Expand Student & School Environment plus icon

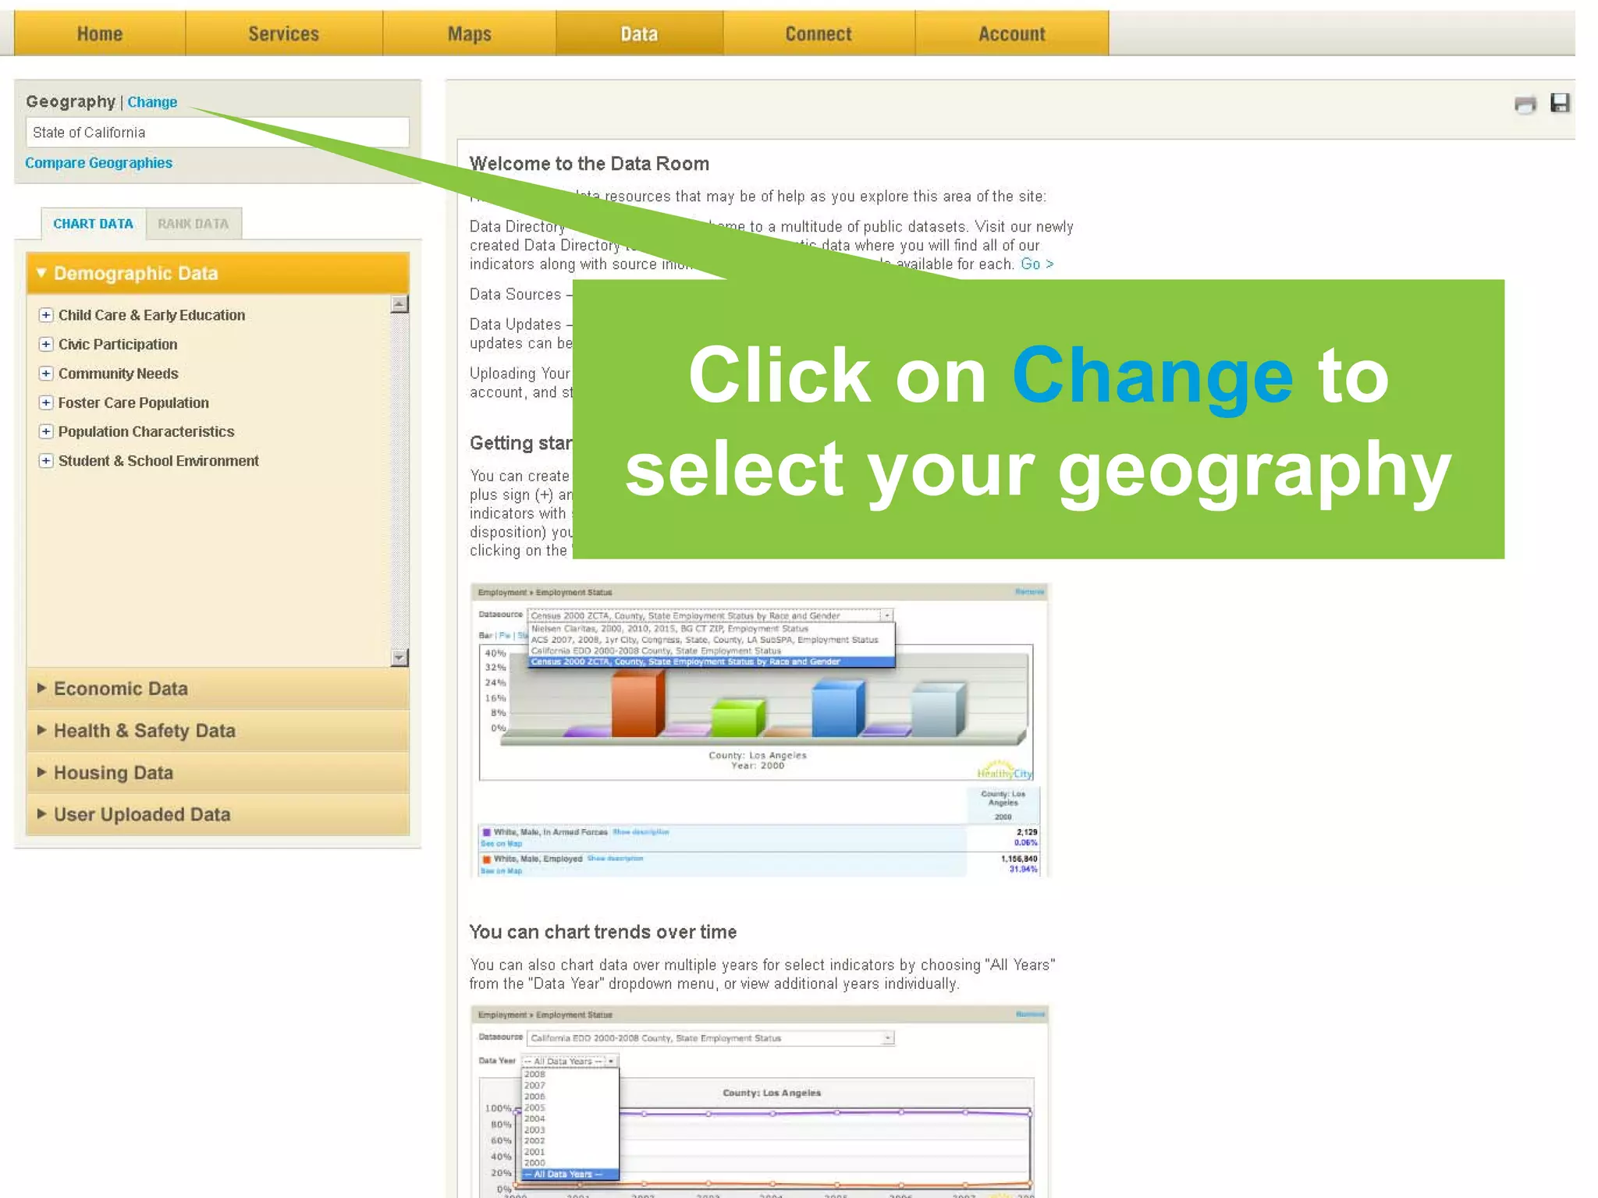click(46, 461)
